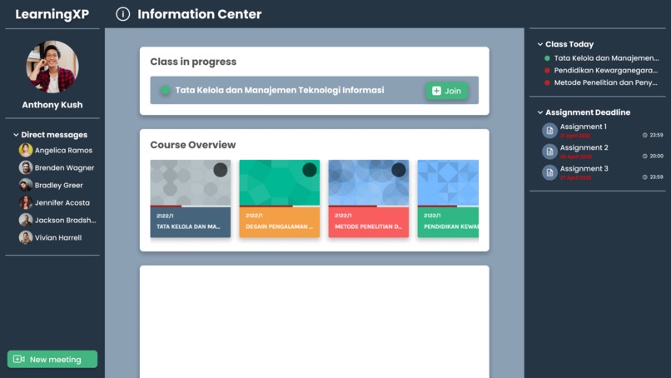Image resolution: width=671 pixels, height=378 pixels.
Task: Open Brenden Wagner avatar
Action: coord(26,168)
